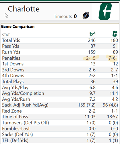Viewport: 120px width, 144px height.
Task: Click the Avg Yds/Completion value 11.4
Action: coord(114,93)
